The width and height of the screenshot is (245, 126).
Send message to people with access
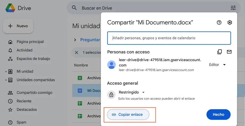(229, 52)
